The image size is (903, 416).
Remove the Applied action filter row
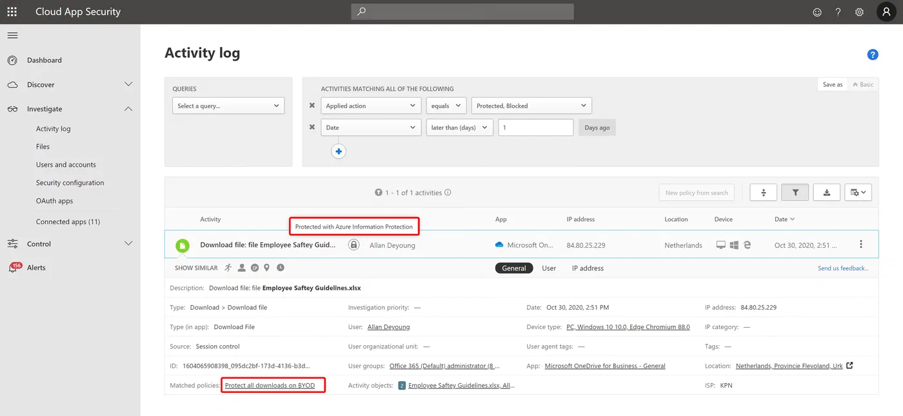(312, 106)
